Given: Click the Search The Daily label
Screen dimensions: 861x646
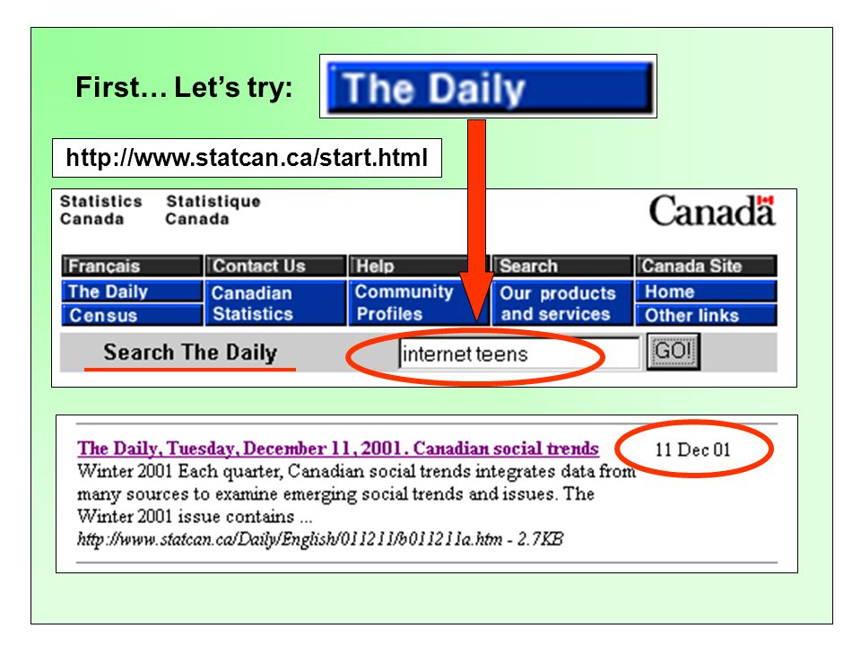Looking at the screenshot, I should (190, 352).
